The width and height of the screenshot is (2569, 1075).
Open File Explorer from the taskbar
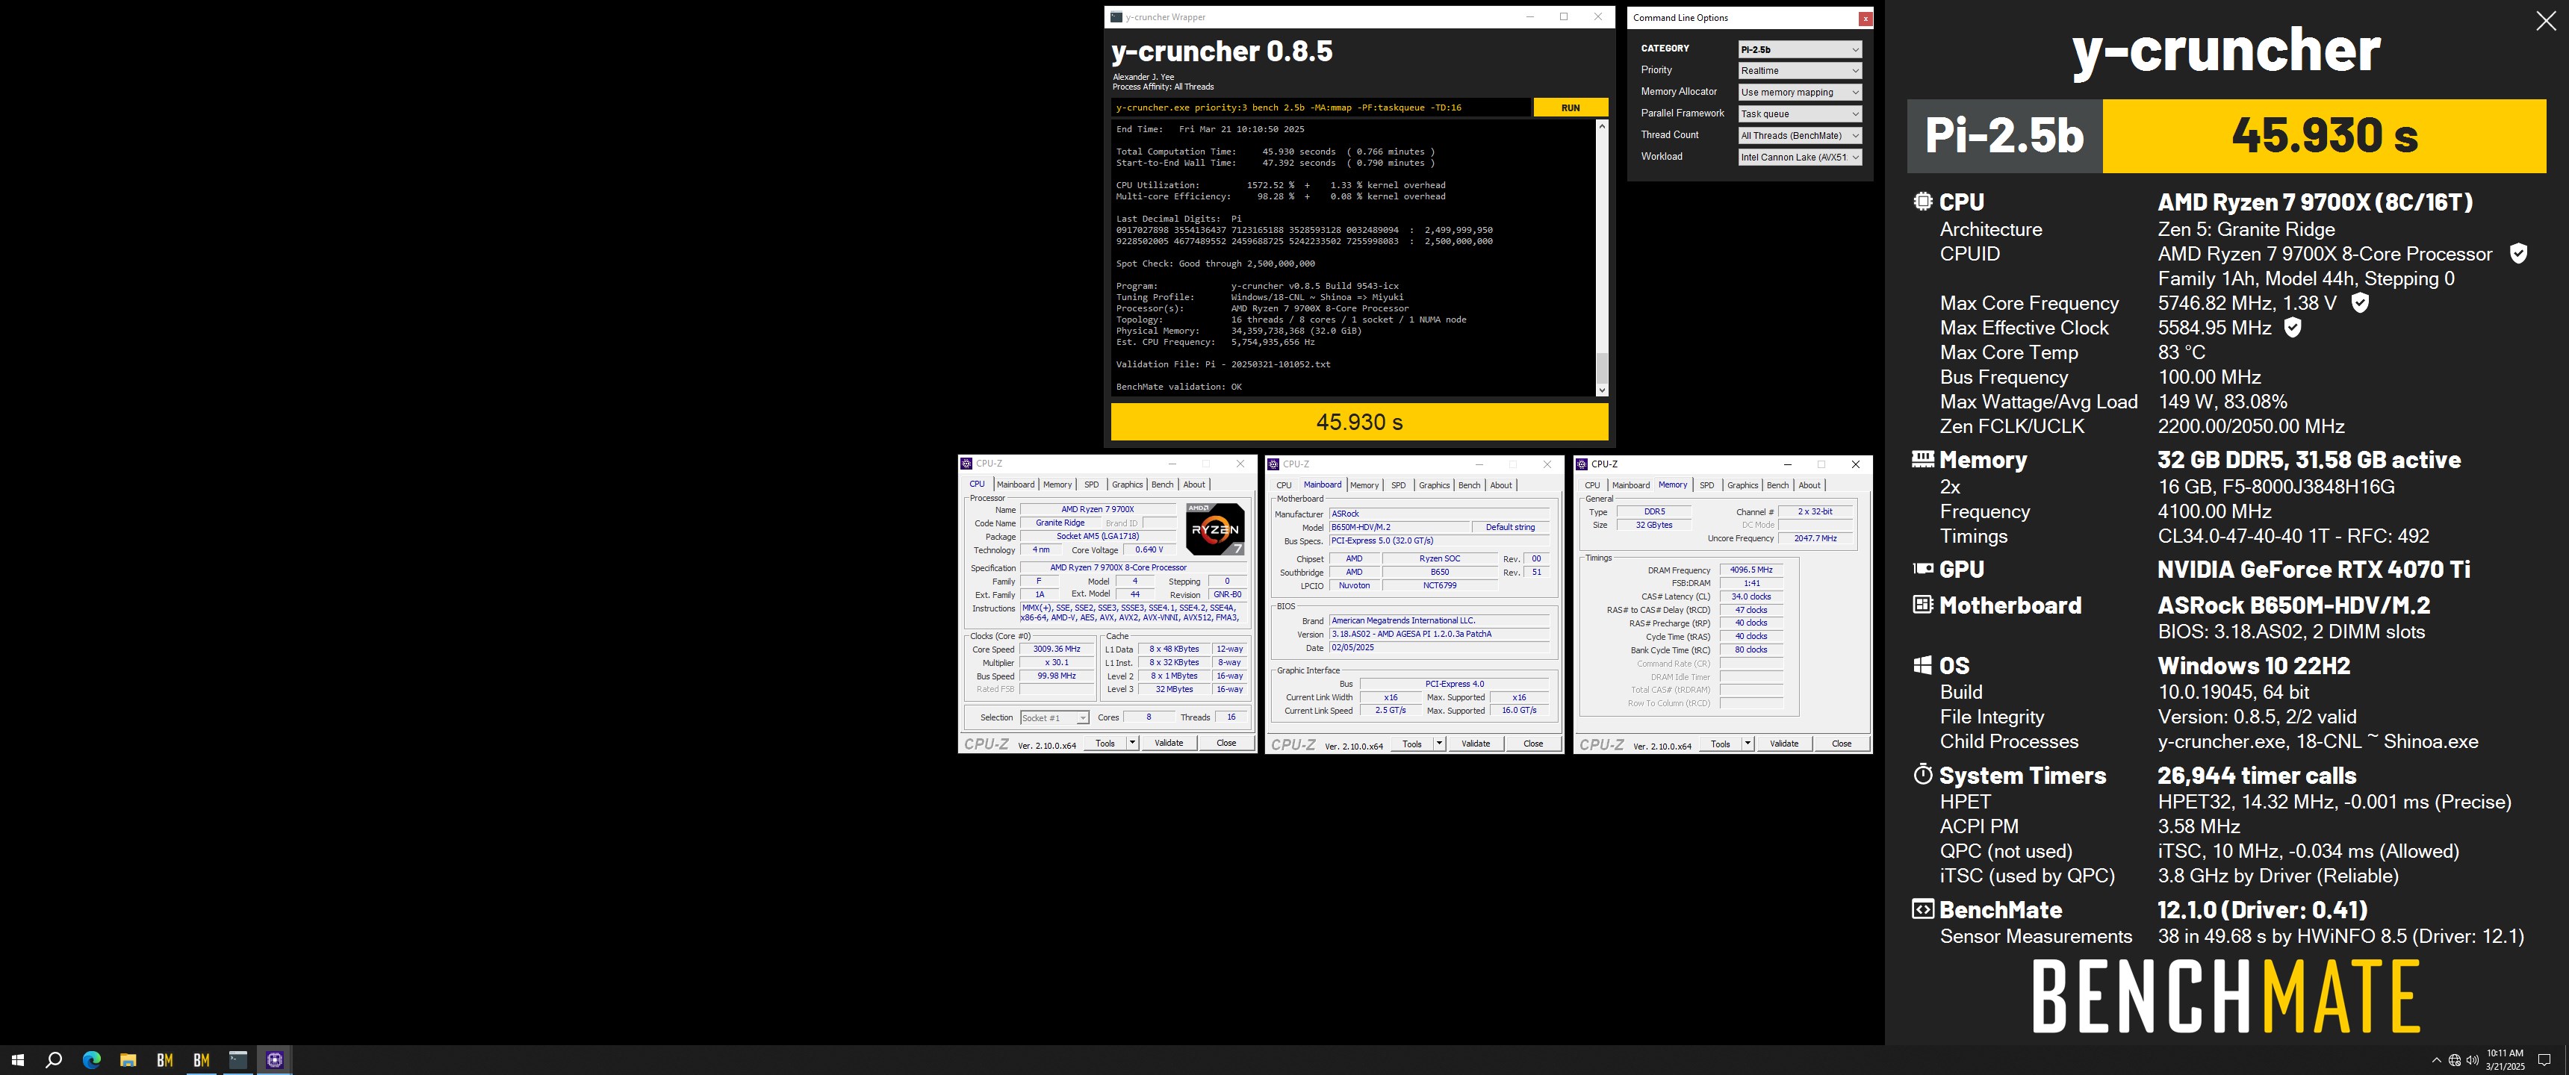click(128, 1060)
